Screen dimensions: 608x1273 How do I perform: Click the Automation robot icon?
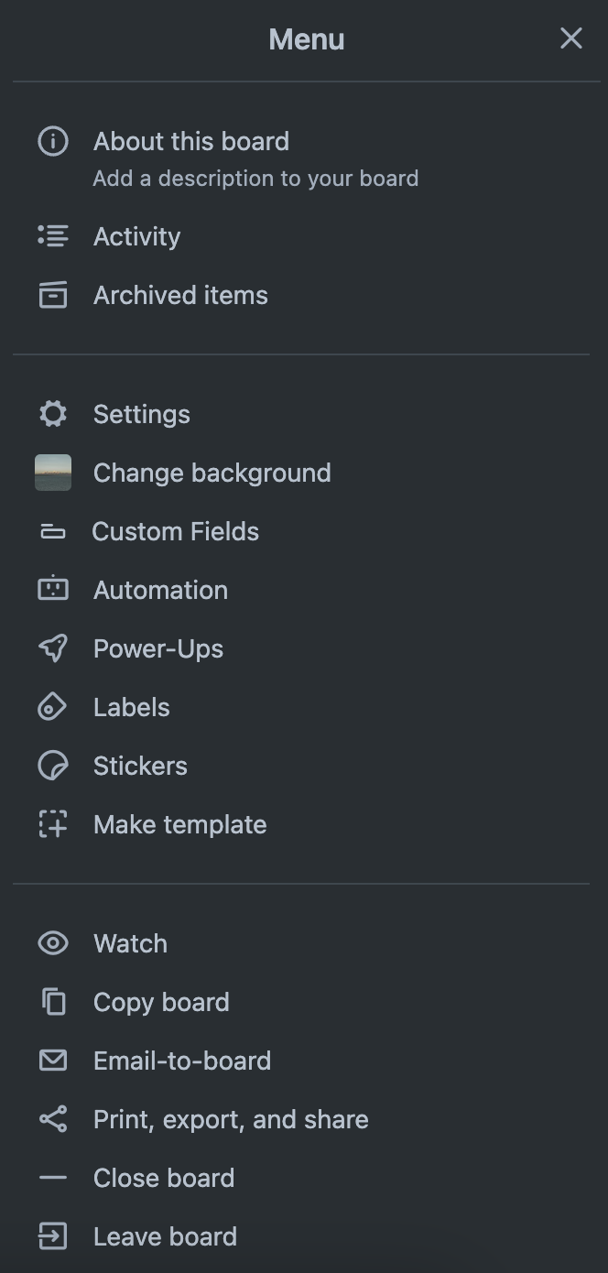(x=52, y=590)
